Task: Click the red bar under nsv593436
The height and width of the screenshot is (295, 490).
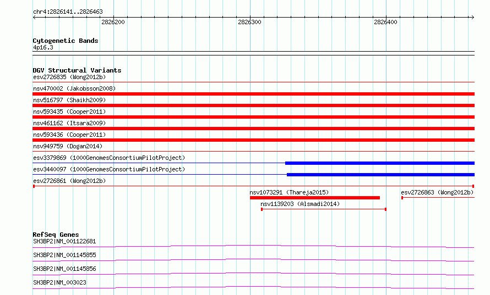Action: [x=253, y=140]
